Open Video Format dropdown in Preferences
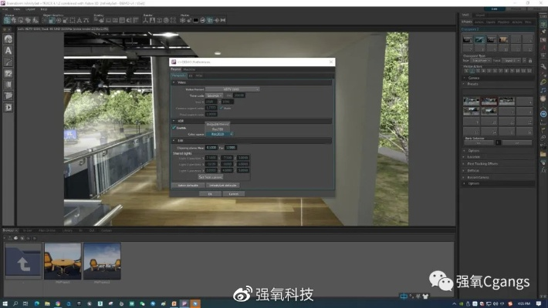548x308 pixels. click(x=232, y=89)
